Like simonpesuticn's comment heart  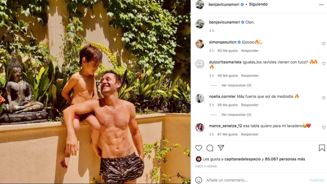coord(323,44)
